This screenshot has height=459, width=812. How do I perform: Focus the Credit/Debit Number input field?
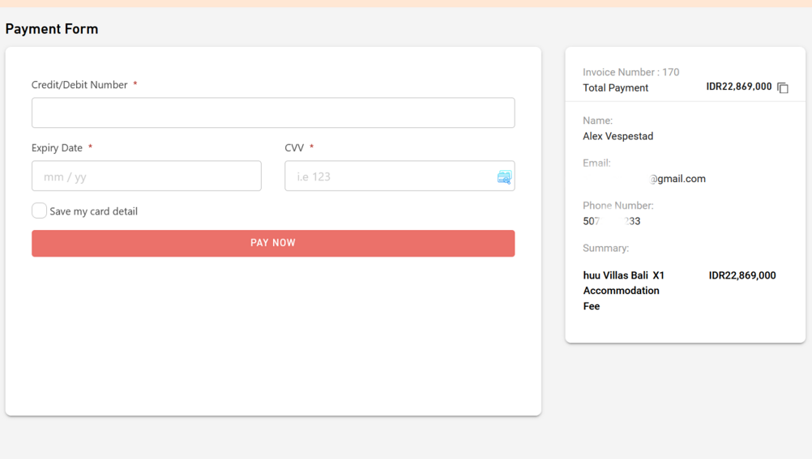click(273, 113)
